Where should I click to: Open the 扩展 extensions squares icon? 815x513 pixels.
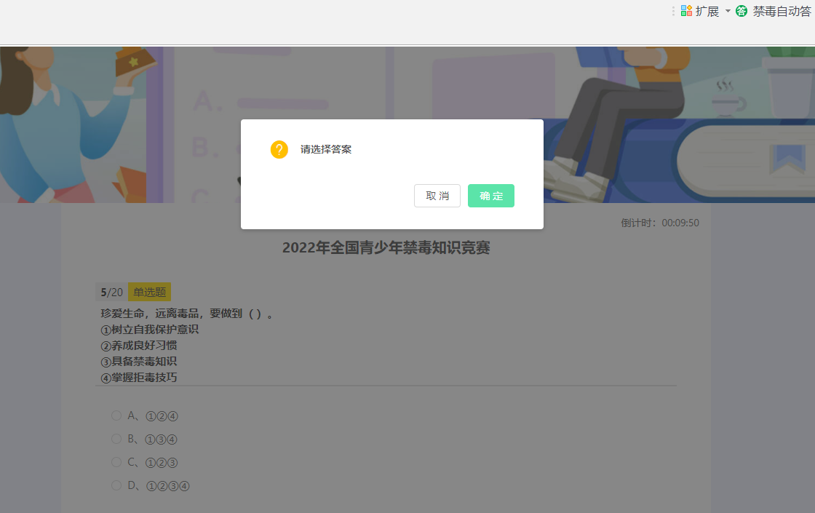pyautogui.click(x=685, y=10)
